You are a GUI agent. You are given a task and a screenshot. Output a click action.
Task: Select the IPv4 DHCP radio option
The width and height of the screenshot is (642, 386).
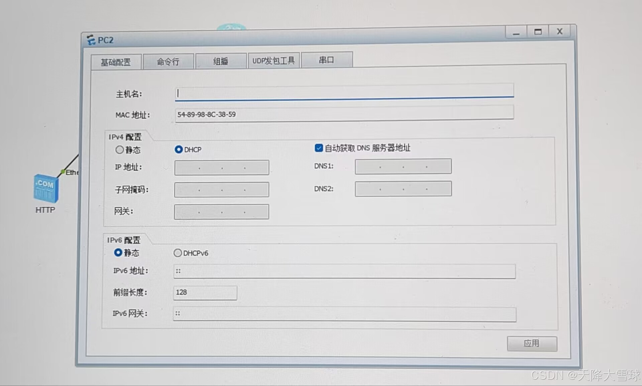click(x=179, y=149)
